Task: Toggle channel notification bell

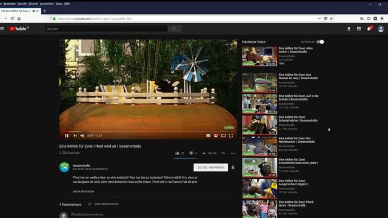Action: [x=233, y=167]
